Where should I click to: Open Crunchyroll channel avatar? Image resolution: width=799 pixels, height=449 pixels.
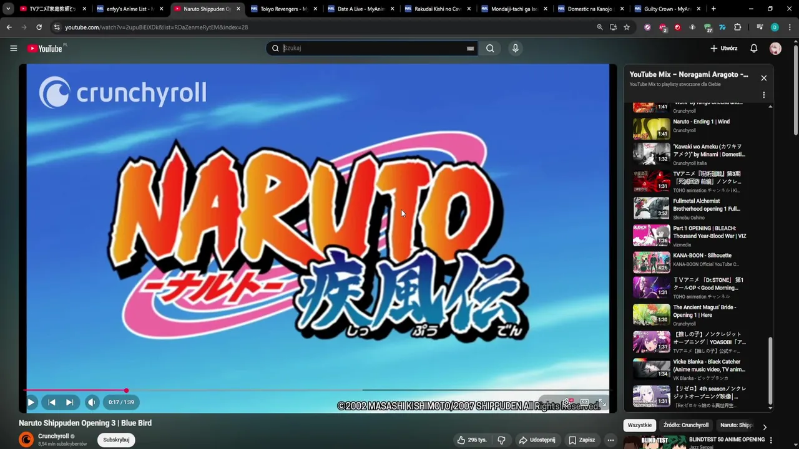click(26, 440)
